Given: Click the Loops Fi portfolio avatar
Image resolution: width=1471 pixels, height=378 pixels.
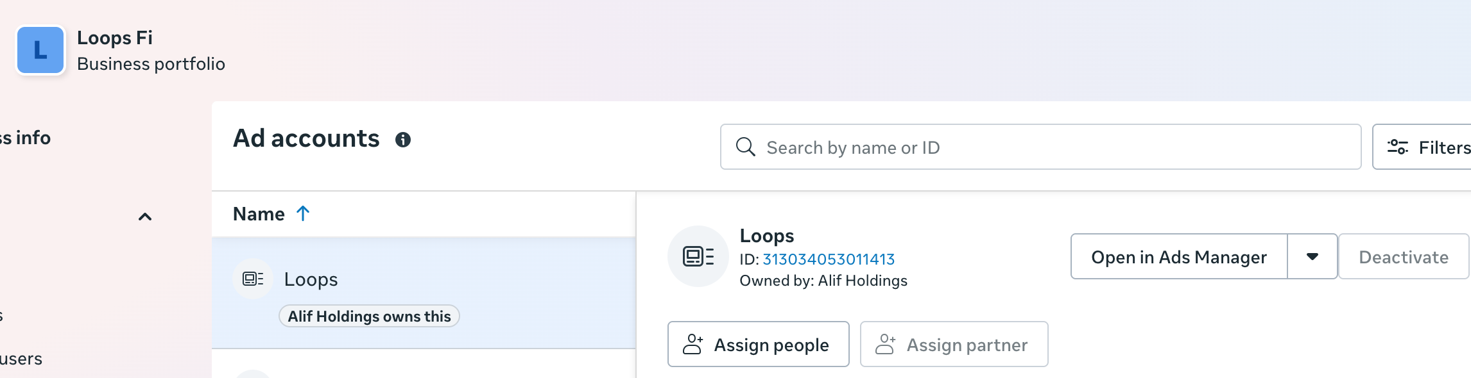Looking at the screenshot, I should pos(40,50).
